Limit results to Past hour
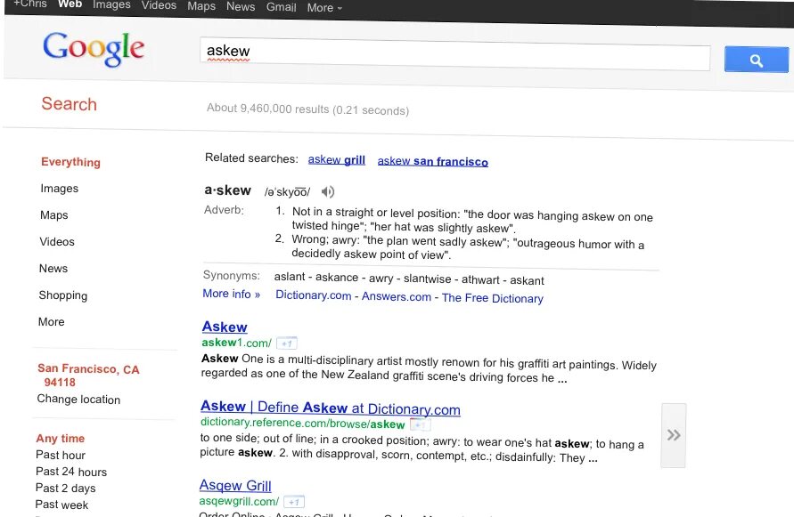This screenshot has height=517, width=794. [x=61, y=455]
